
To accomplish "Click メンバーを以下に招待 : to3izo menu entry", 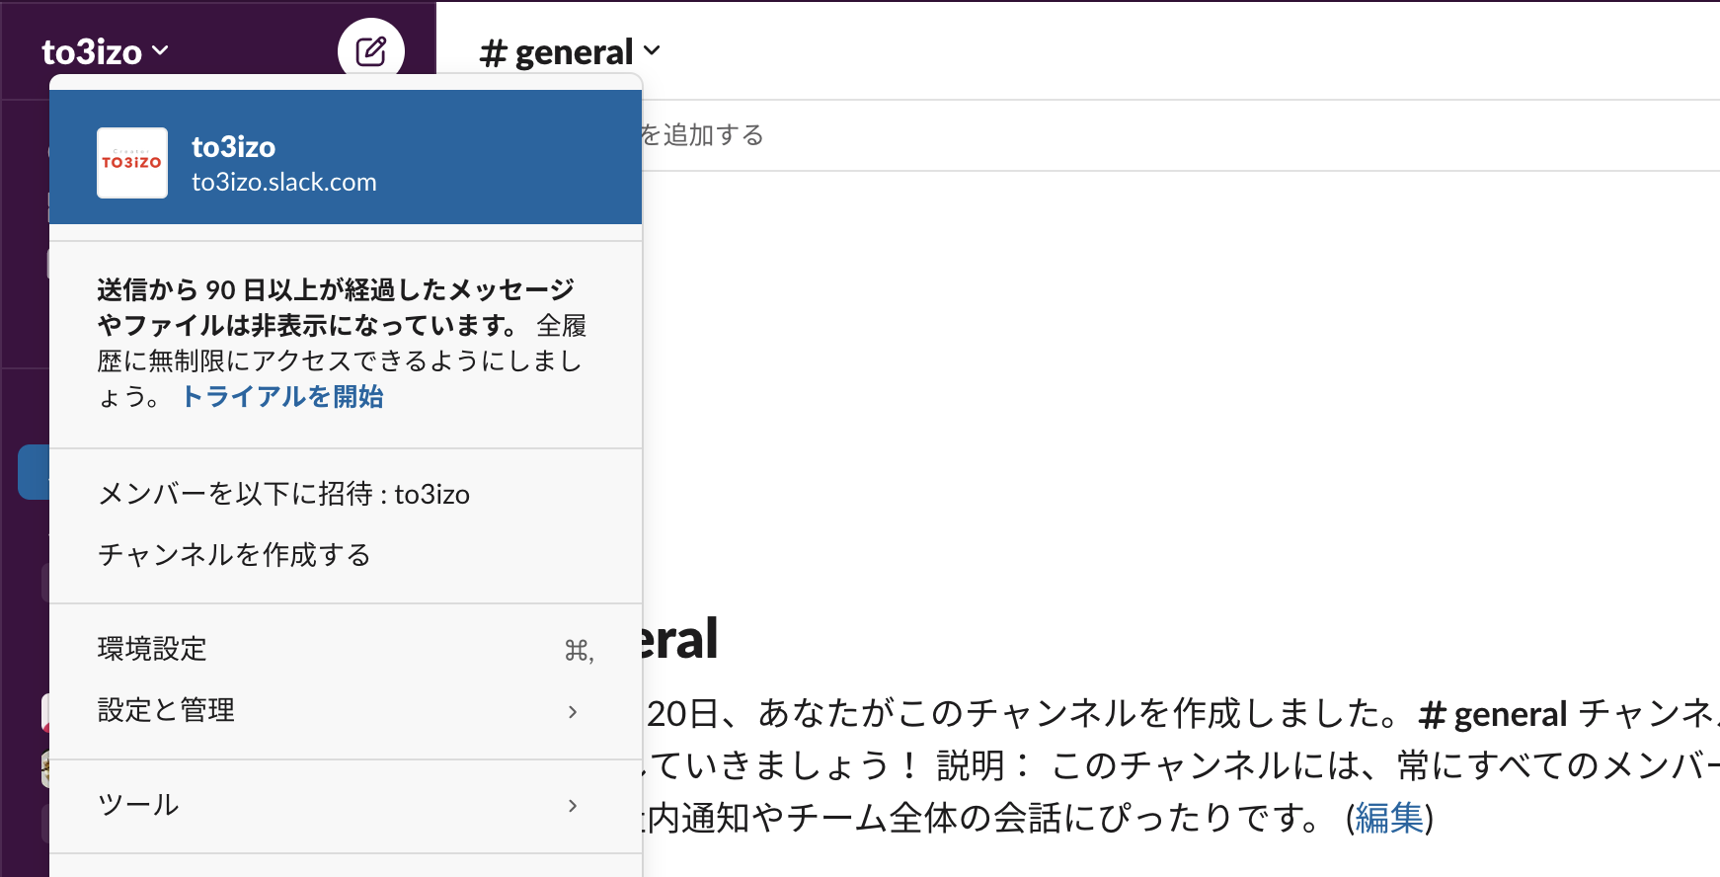I will point(284,494).
